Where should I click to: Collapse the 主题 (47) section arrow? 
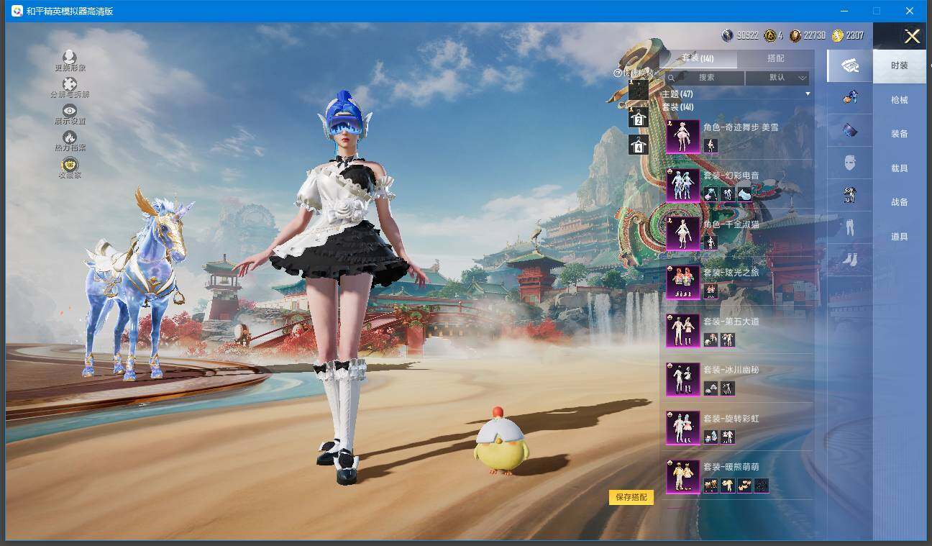coord(808,94)
